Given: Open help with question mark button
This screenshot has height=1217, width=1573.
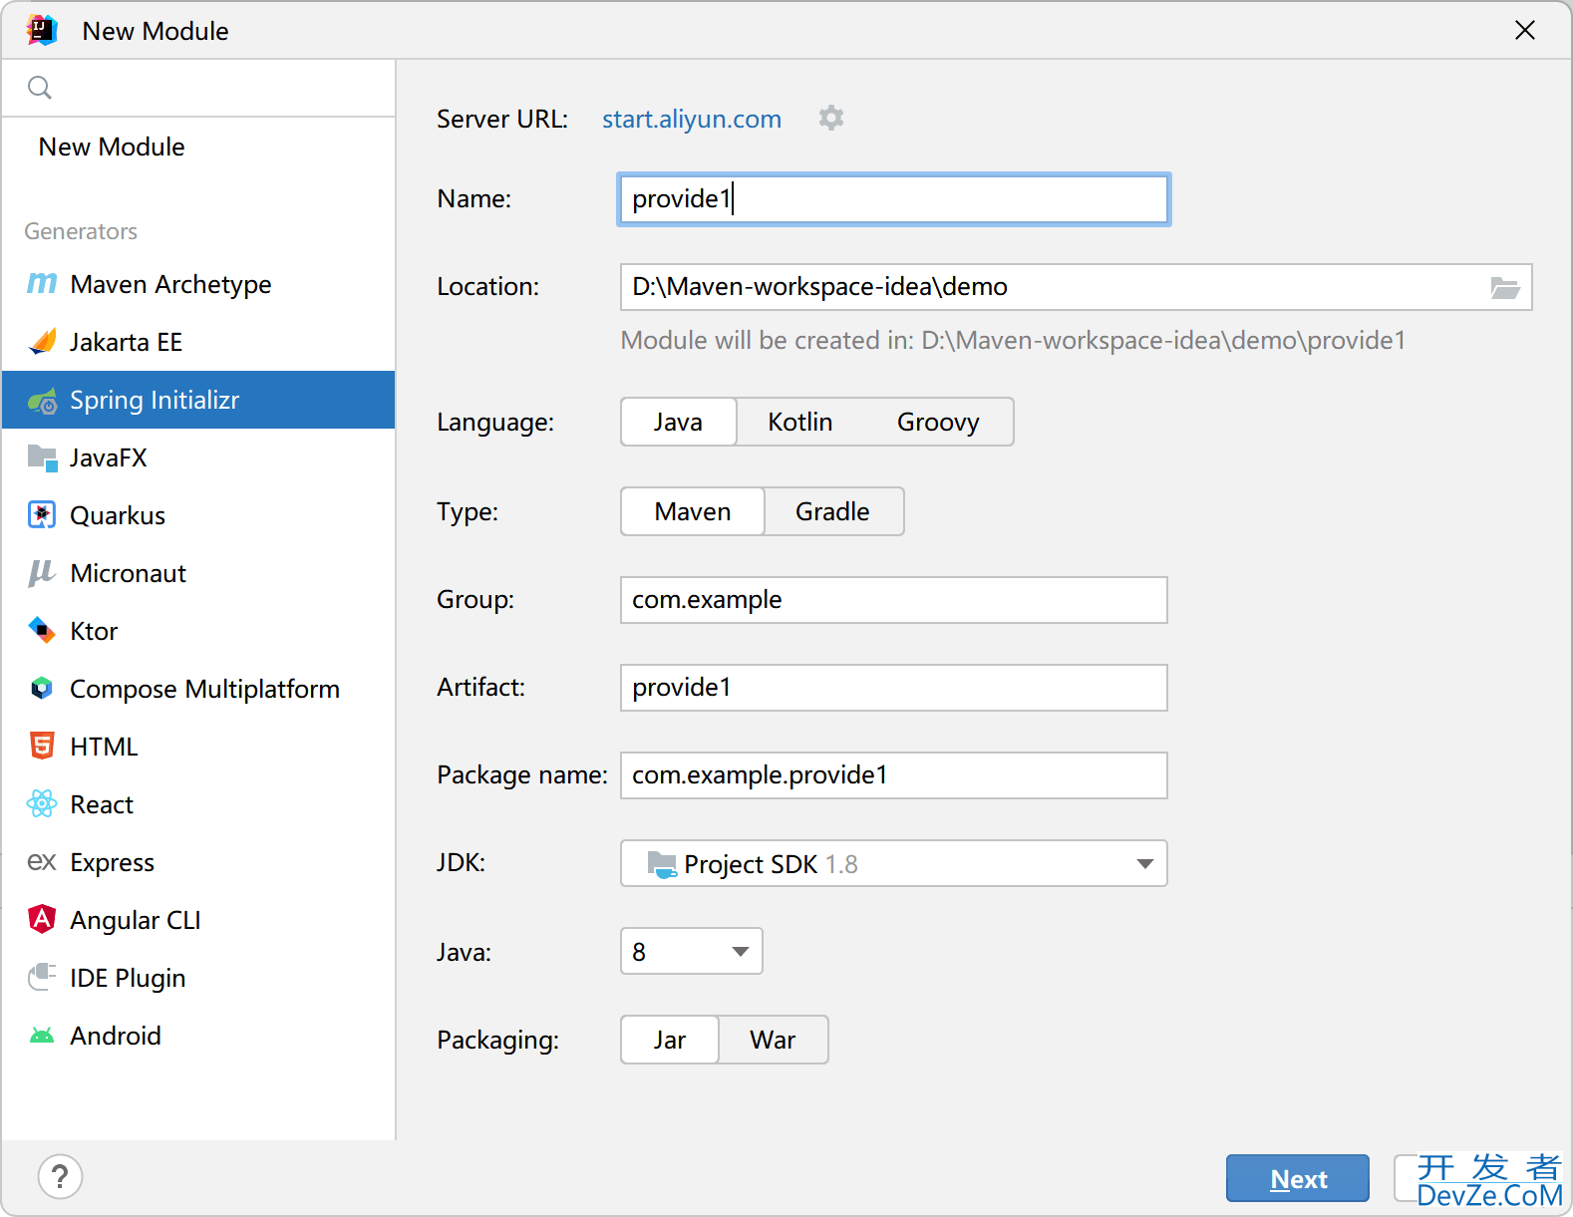Looking at the screenshot, I should click(60, 1177).
